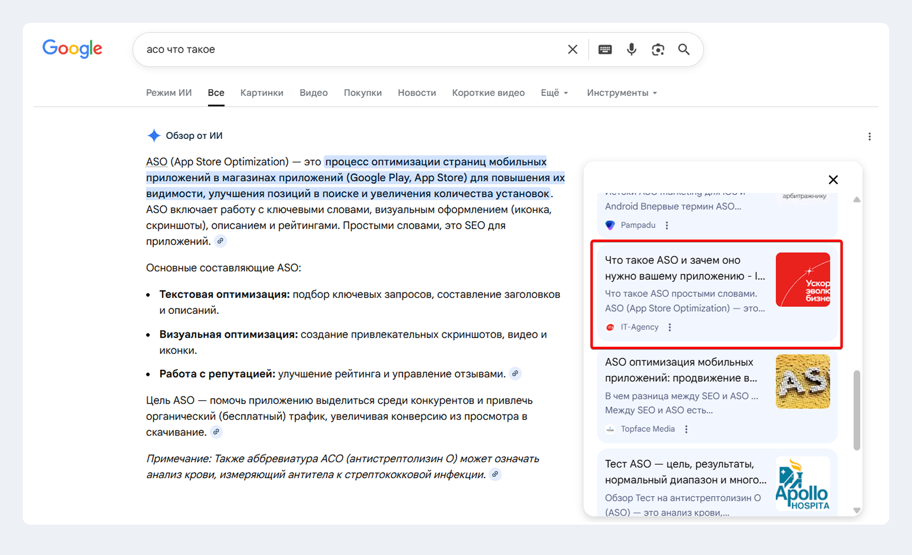912x555 pixels.
Task: Click the magnifying glass search icon
Action: [x=684, y=49]
